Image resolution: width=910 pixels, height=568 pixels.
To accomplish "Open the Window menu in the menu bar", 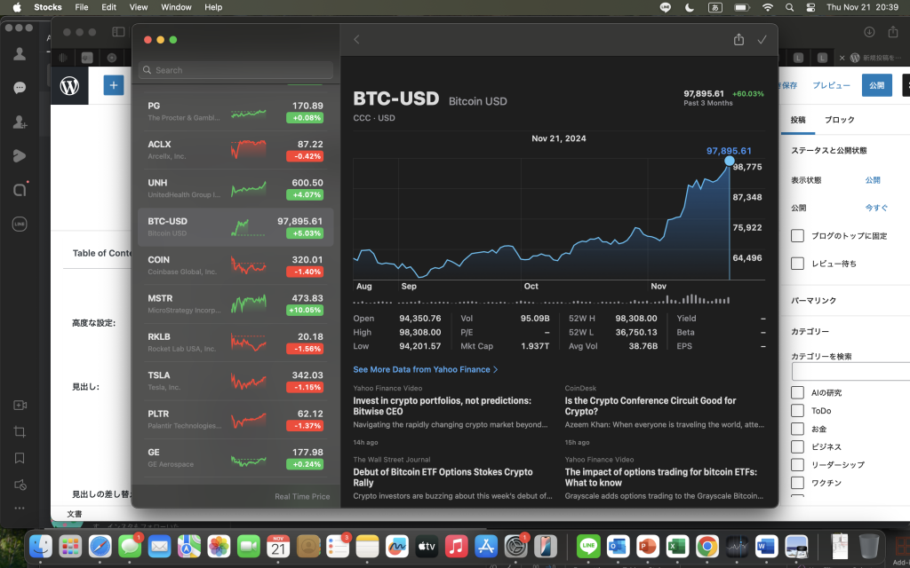I will pyautogui.click(x=176, y=7).
